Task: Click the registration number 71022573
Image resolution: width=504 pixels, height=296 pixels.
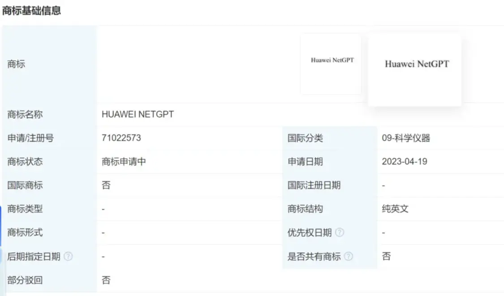Action: point(121,138)
